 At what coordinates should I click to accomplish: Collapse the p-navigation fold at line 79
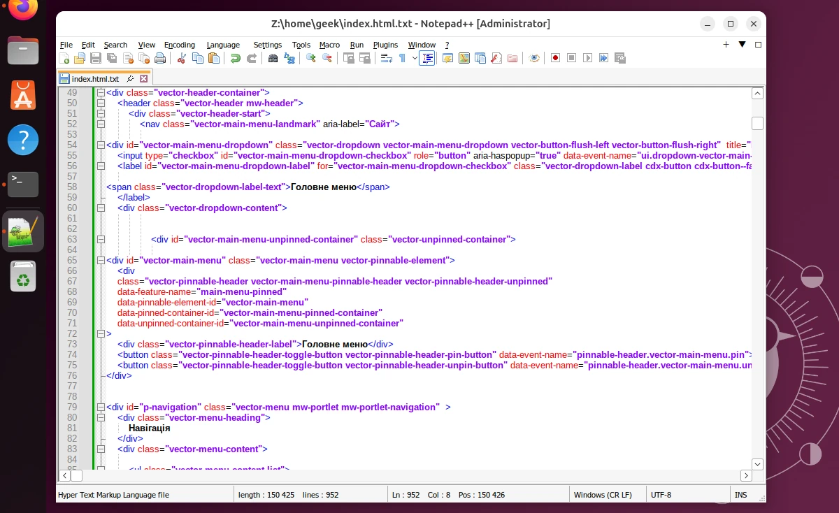(101, 407)
